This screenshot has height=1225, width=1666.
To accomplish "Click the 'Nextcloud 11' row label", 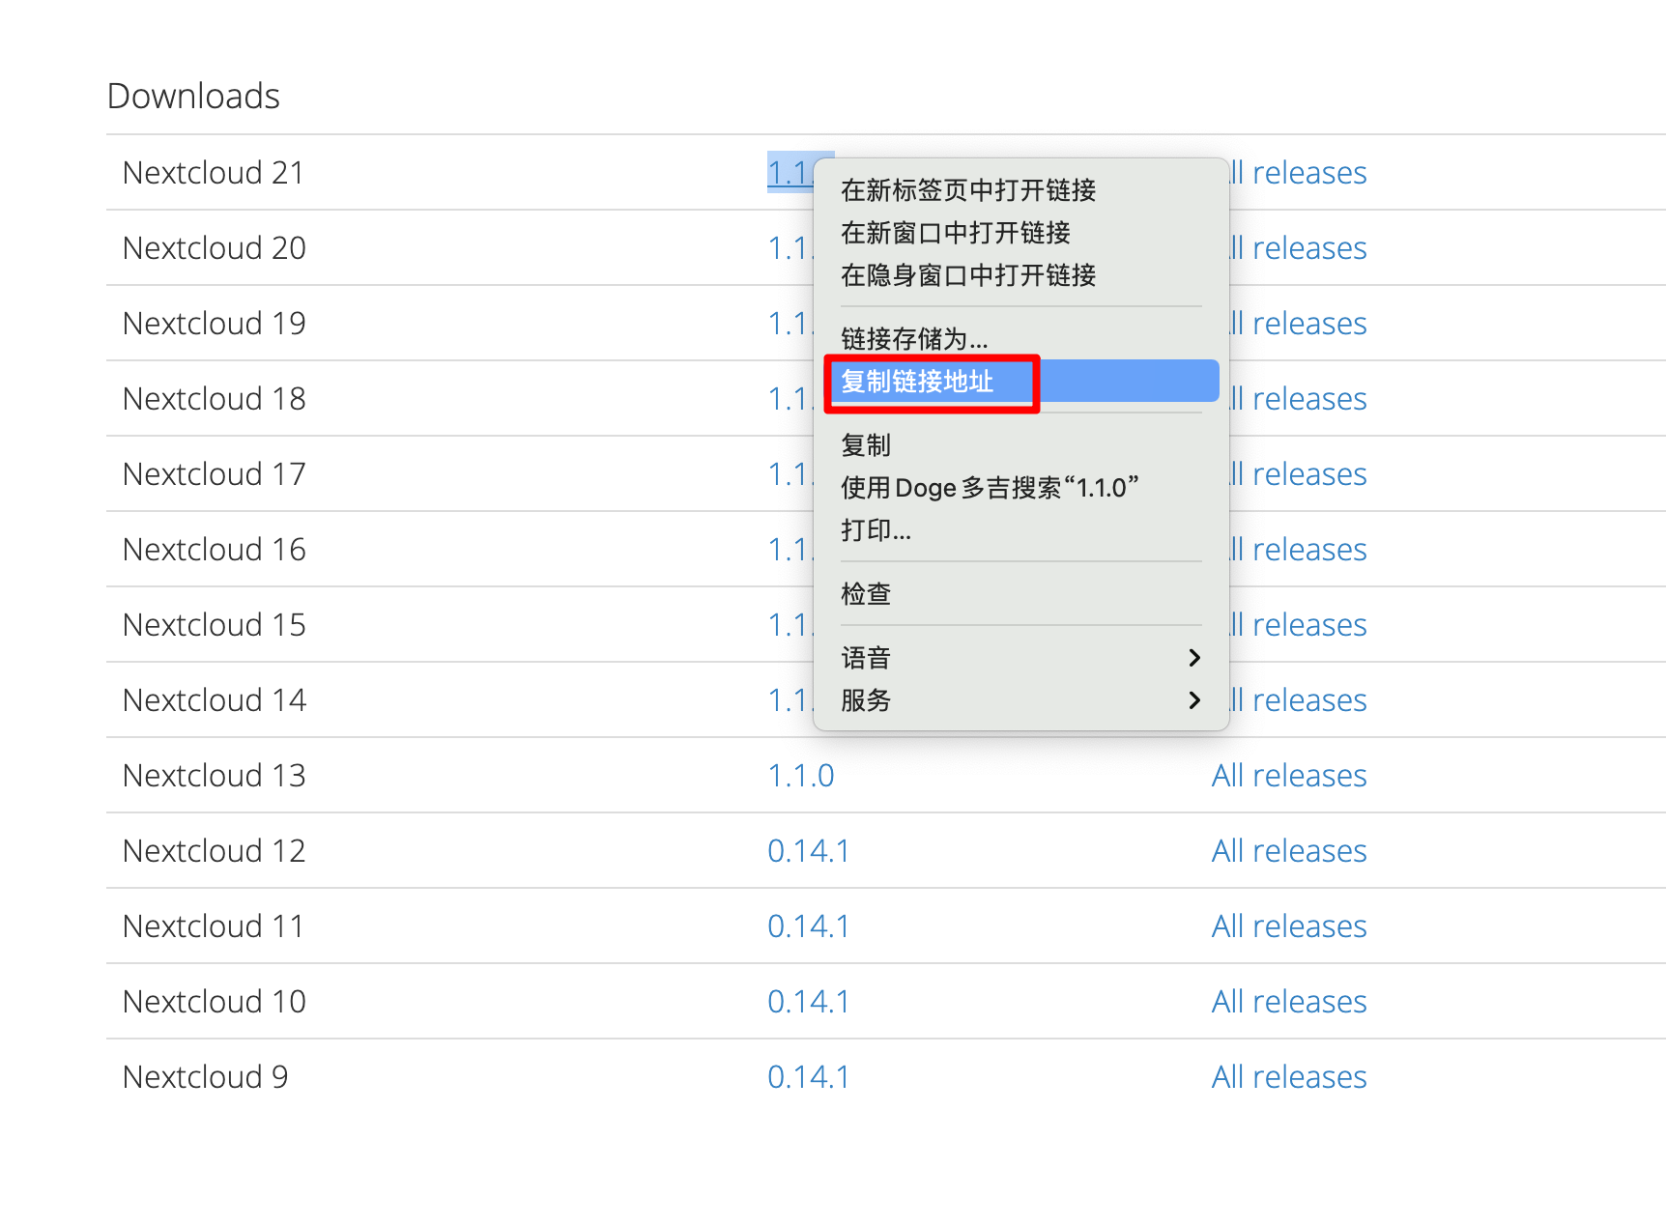I will point(214,926).
